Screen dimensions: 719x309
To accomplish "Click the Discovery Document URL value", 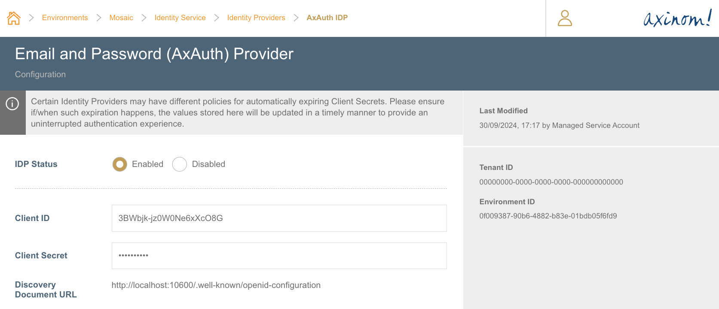I will pyautogui.click(x=216, y=285).
